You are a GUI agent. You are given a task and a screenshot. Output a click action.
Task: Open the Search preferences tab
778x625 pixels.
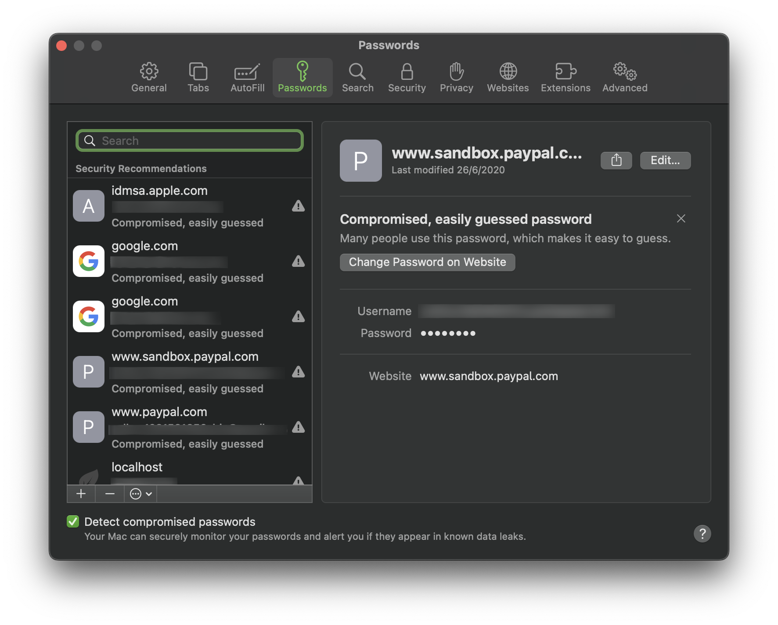357,78
